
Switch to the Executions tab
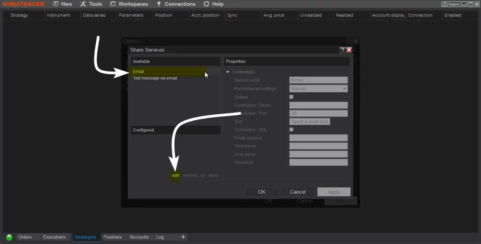tap(54, 237)
